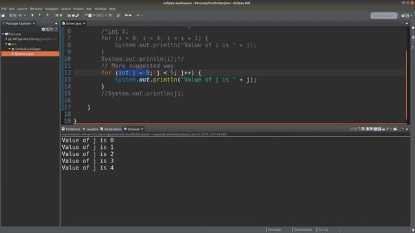This screenshot has width=415, height=233.
Task: Maximize the Package Explorer view
Action: 56,23
